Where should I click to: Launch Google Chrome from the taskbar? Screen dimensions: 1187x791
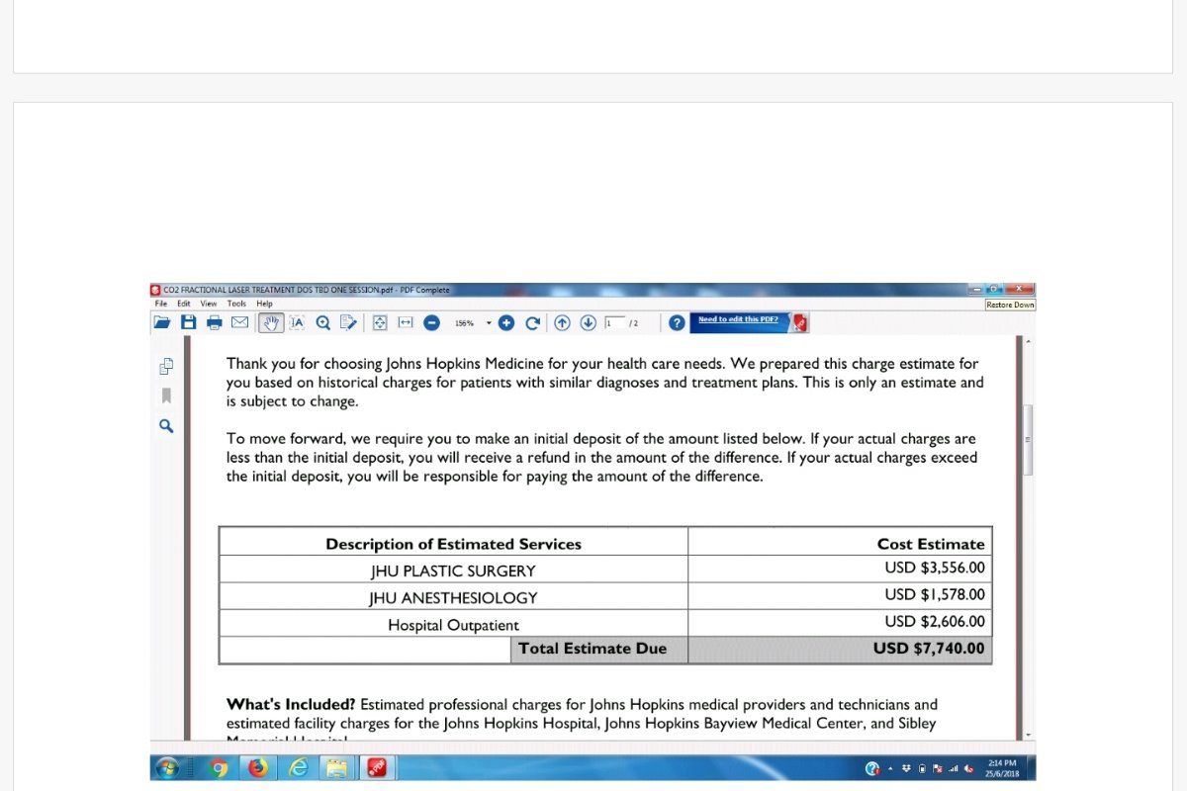pyautogui.click(x=219, y=768)
